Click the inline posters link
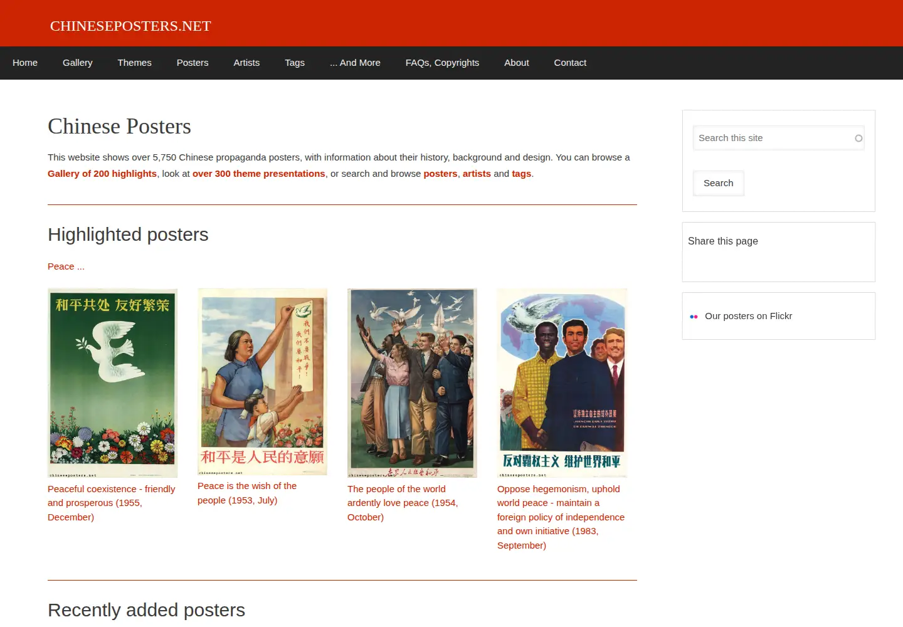 [x=440, y=174]
